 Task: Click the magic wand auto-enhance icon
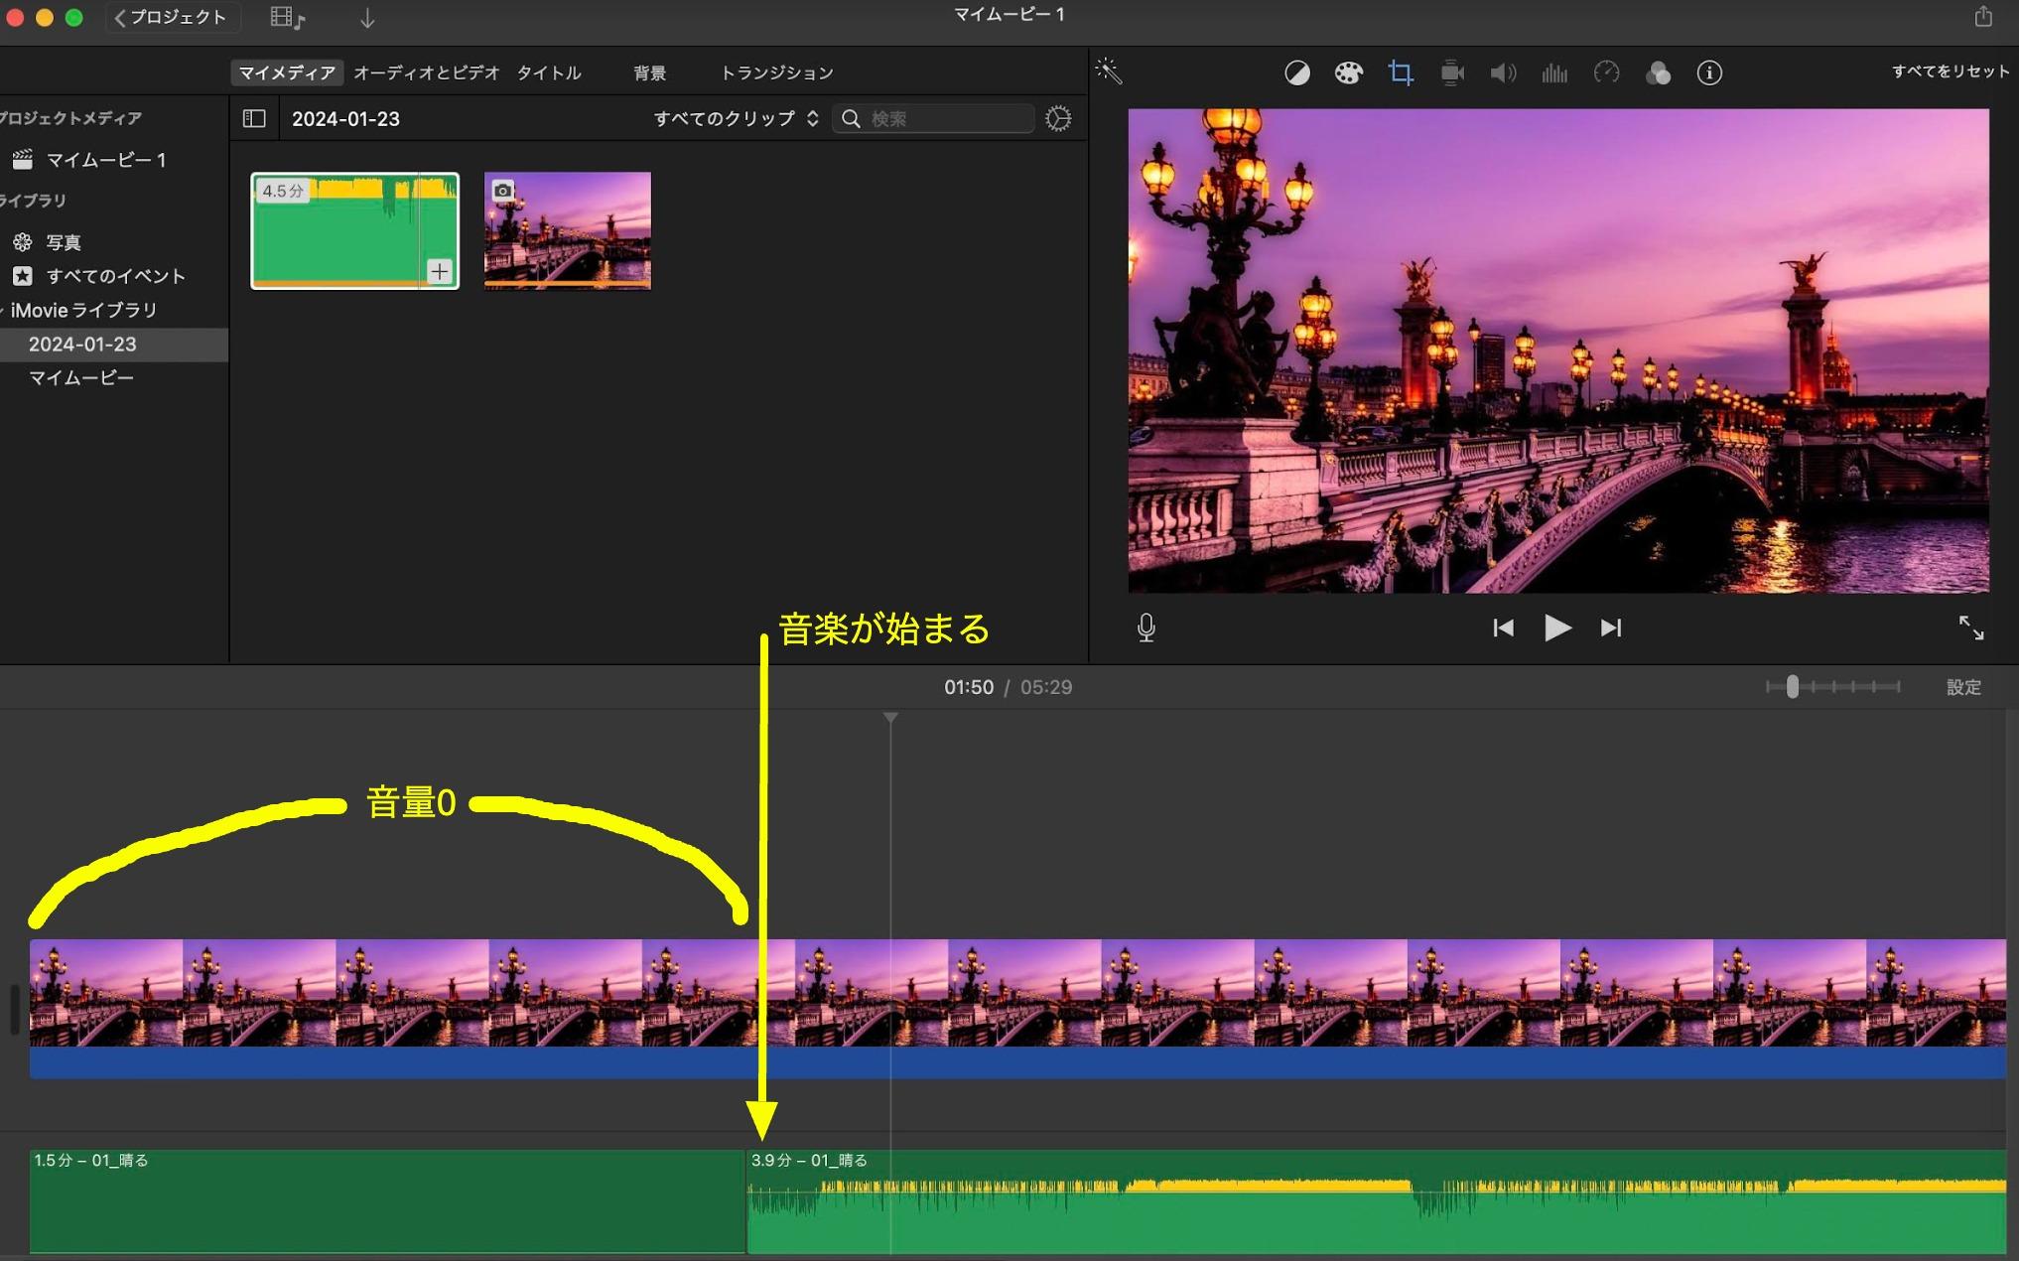pos(1108,70)
